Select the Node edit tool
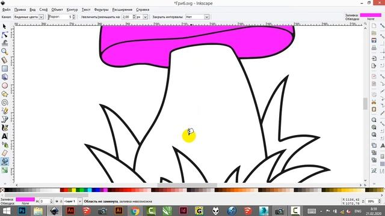 coord(4,35)
